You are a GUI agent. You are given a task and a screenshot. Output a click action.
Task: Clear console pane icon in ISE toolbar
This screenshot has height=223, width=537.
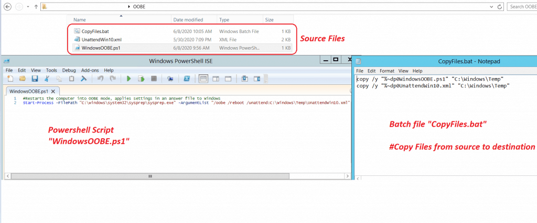pos(83,79)
